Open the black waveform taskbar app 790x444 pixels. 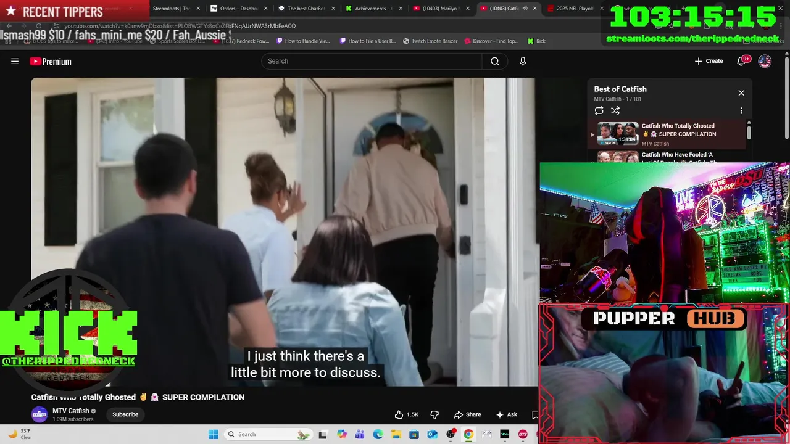[505, 434]
